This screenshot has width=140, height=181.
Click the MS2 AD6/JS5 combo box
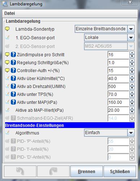click(x=109, y=46)
